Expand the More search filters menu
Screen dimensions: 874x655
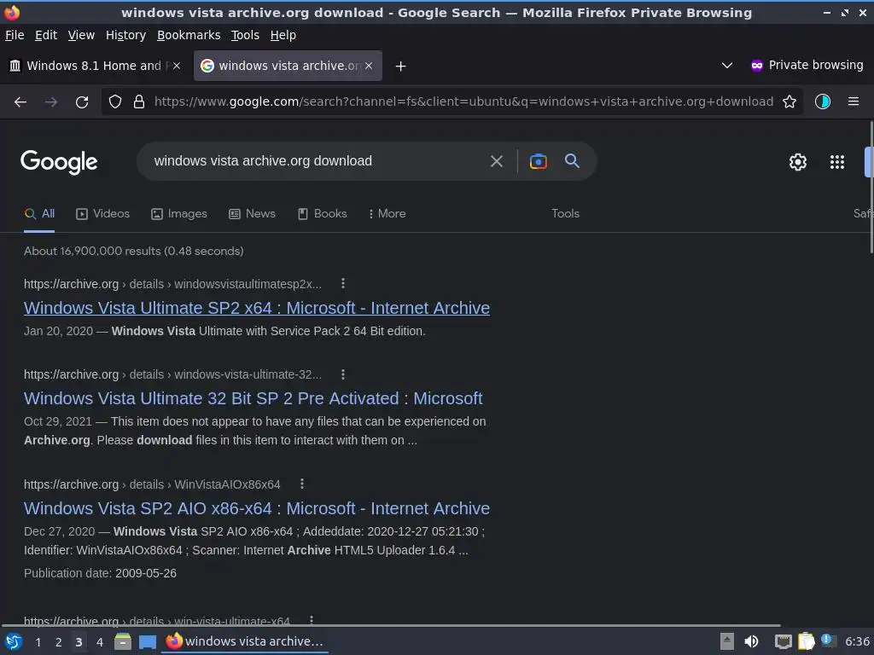pyautogui.click(x=387, y=214)
